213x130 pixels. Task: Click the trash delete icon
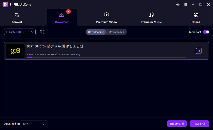pyautogui.click(x=42, y=32)
